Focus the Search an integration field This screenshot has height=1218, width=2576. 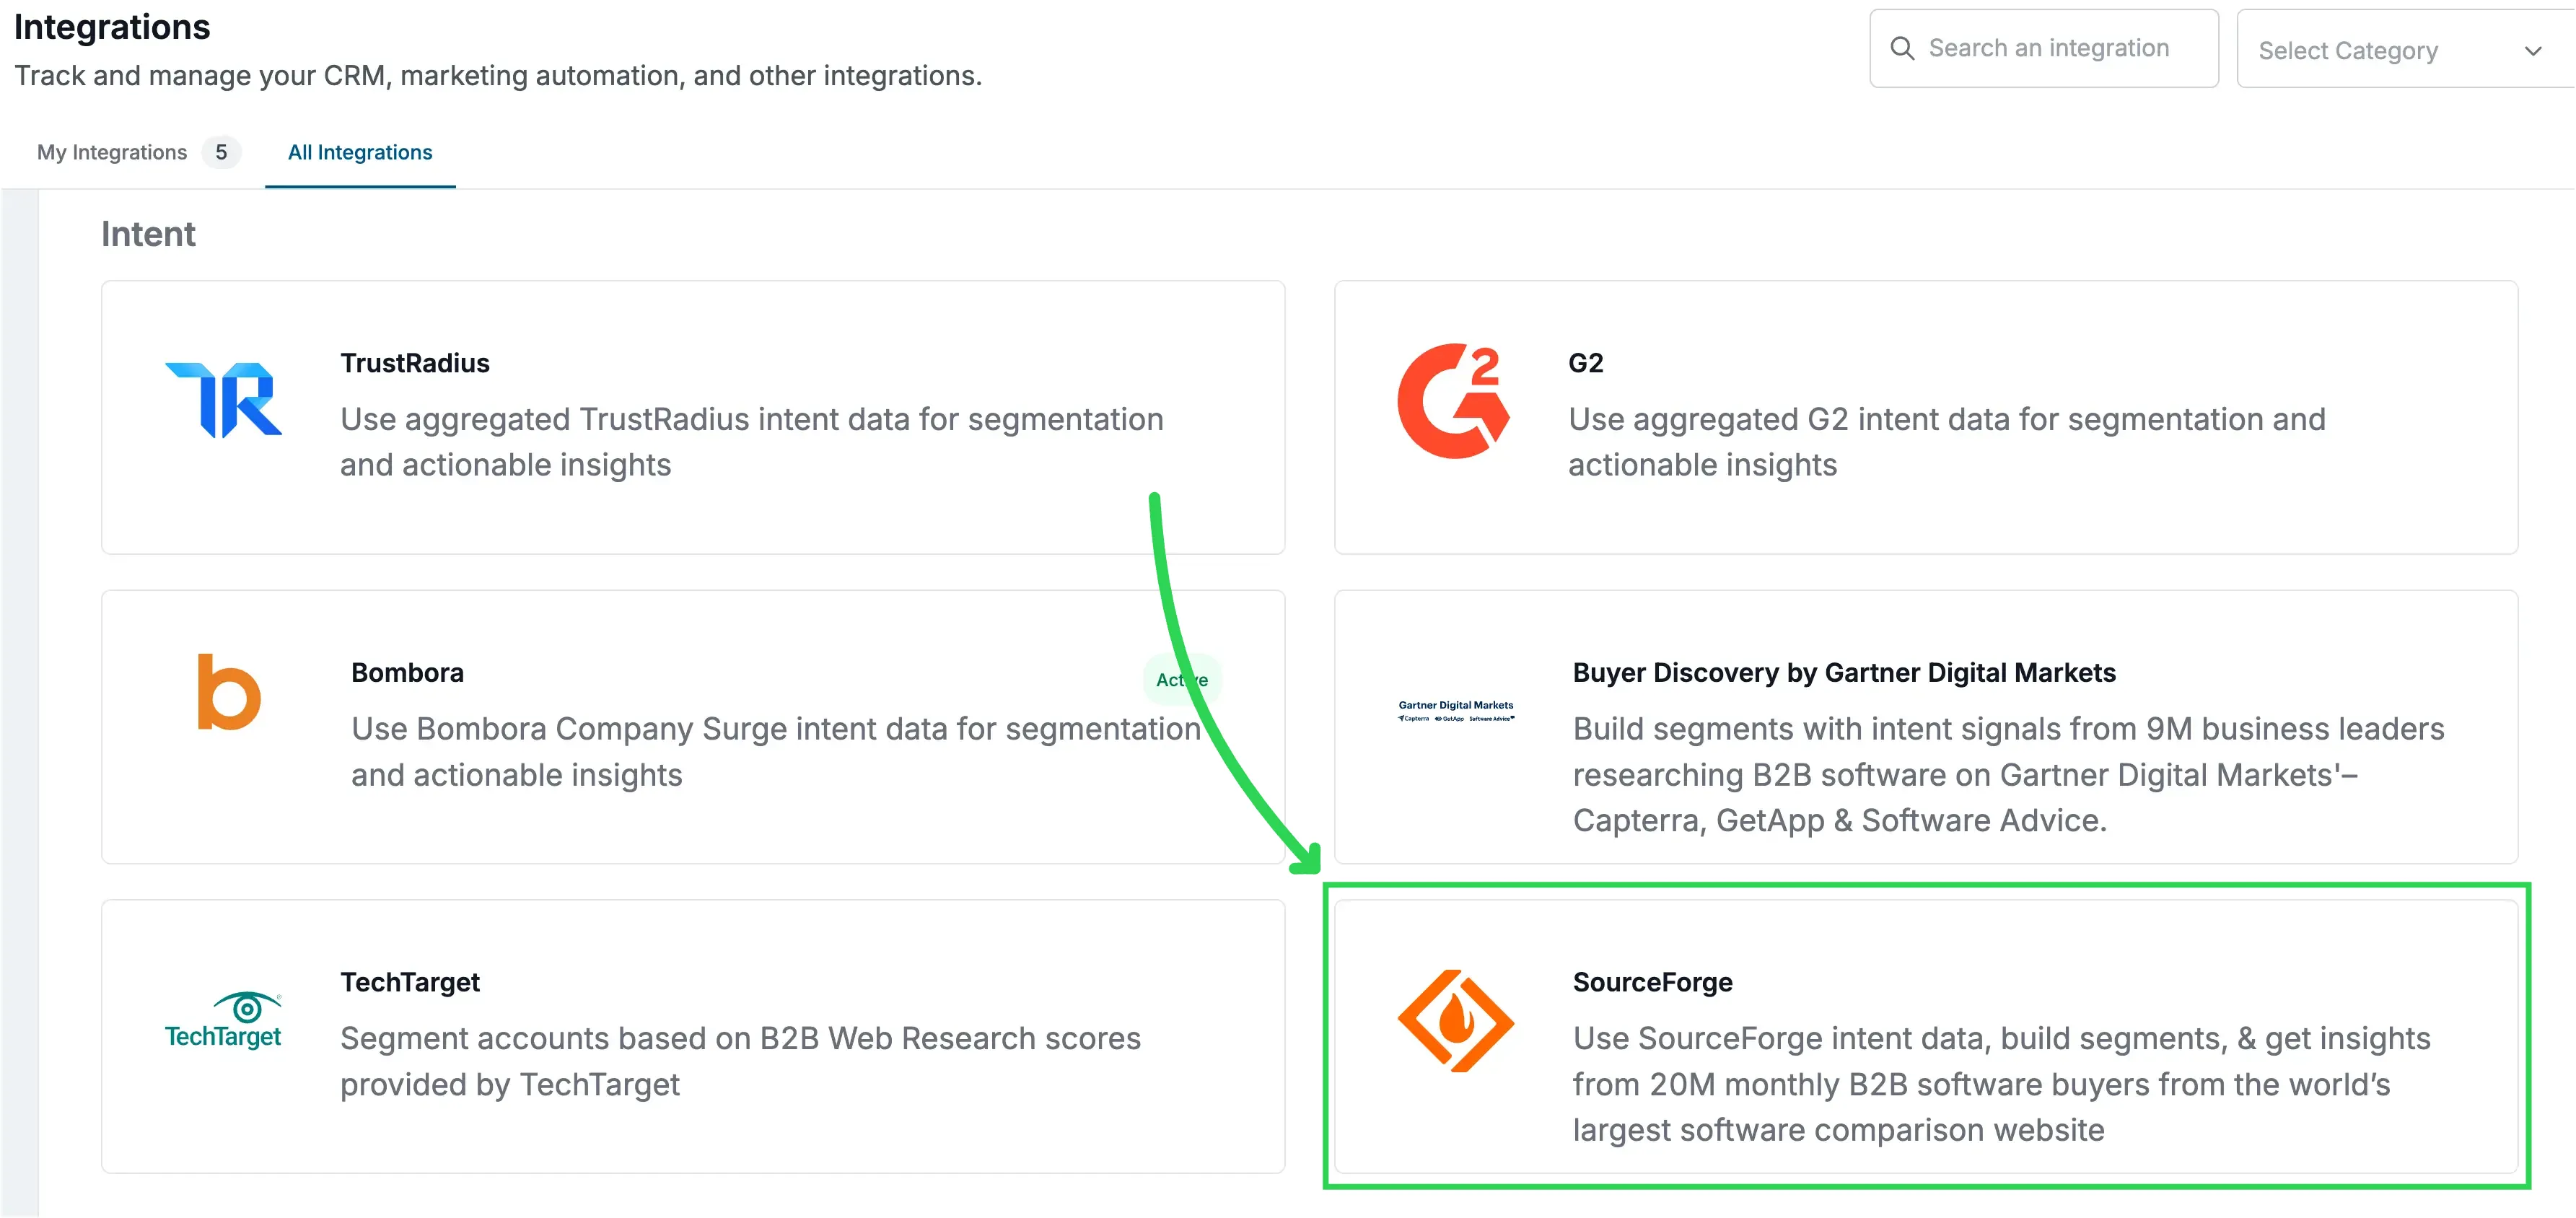pos(2044,48)
